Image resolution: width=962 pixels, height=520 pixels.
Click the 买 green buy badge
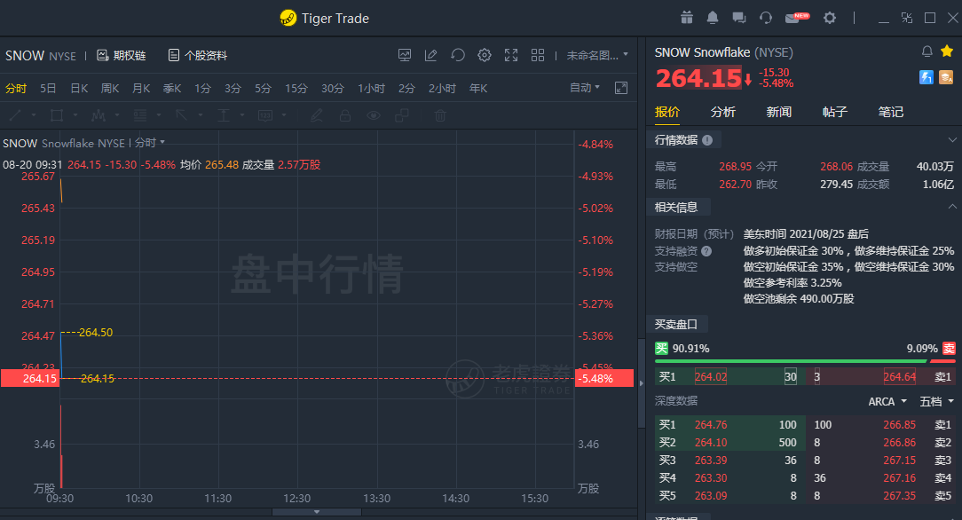pyautogui.click(x=661, y=349)
